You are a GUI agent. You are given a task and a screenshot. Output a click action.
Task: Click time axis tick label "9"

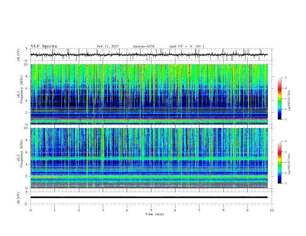point(247,210)
